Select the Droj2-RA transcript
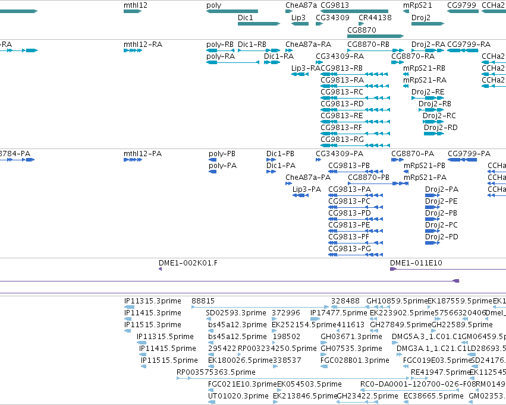Image resolution: width=506 pixels, height=405 pixels. point(428,45)
